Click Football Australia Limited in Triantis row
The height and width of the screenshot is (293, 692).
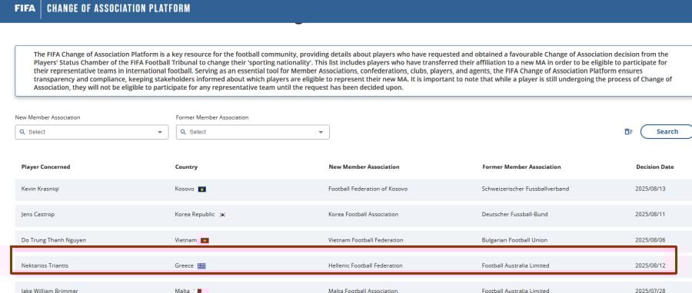click(516, 265)
